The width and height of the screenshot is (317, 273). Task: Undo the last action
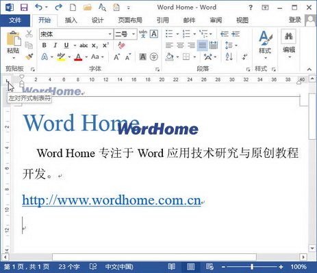38,7
